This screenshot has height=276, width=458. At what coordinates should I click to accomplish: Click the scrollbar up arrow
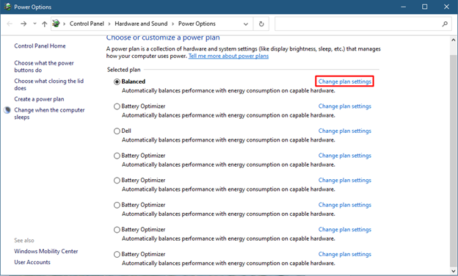tap(453, 40)
